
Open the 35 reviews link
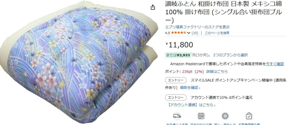point(195,33)
